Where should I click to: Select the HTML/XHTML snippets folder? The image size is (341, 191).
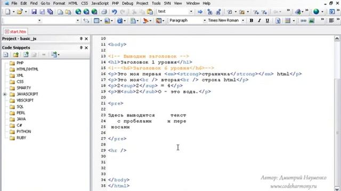tap(27, 70)
